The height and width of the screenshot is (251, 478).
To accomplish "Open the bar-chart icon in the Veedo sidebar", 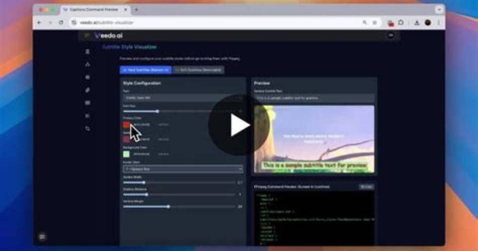I will point(88,116).
